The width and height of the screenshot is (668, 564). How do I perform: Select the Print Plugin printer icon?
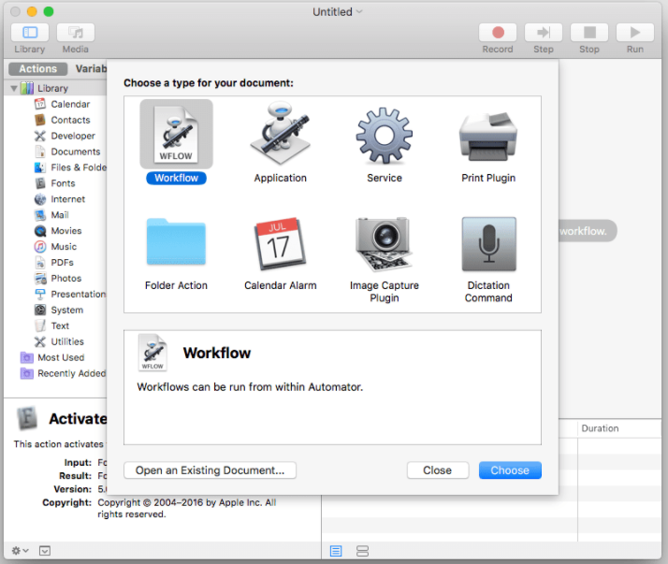pos(488,136)
